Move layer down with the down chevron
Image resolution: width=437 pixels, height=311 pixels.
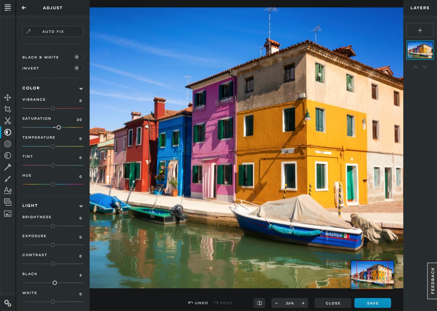pos(425,67)
